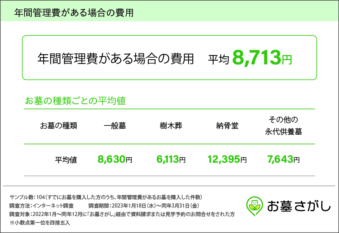This screenshot has width=339, height=233.
Task: Click the お墓さがし leaf pin logo icon
Action: tap(255, 206)
